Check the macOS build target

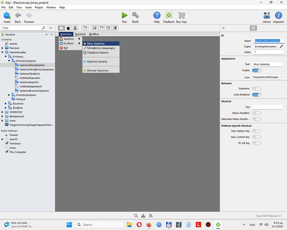(7, 139)
